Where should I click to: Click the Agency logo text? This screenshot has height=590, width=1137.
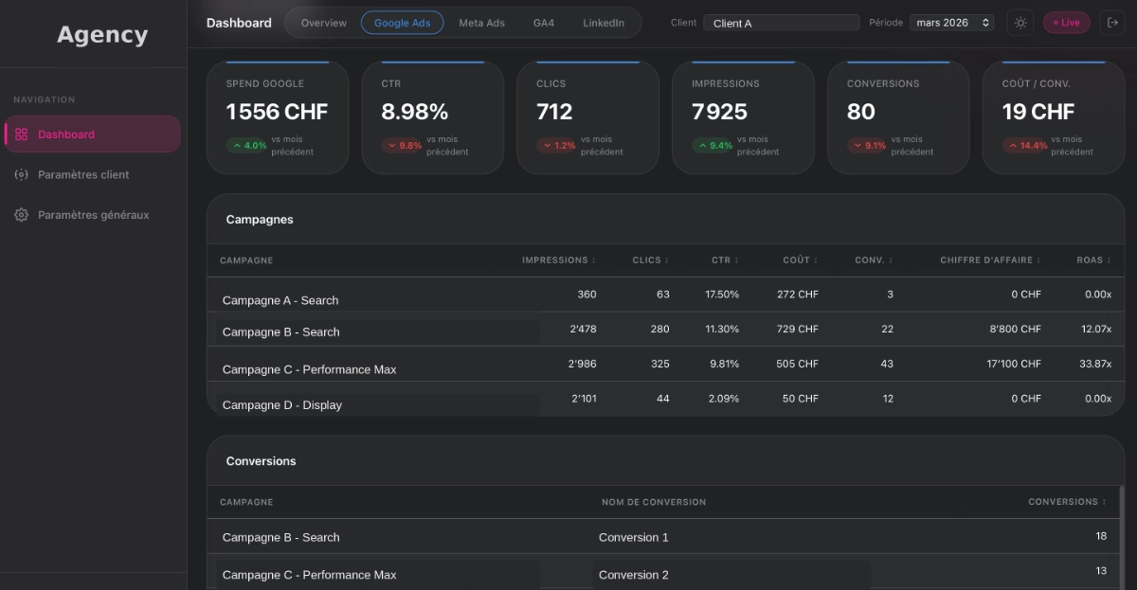(x=102, y=35)
